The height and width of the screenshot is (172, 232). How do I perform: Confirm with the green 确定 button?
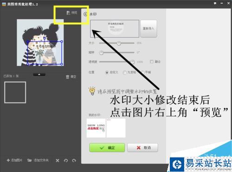pos(107,147)
